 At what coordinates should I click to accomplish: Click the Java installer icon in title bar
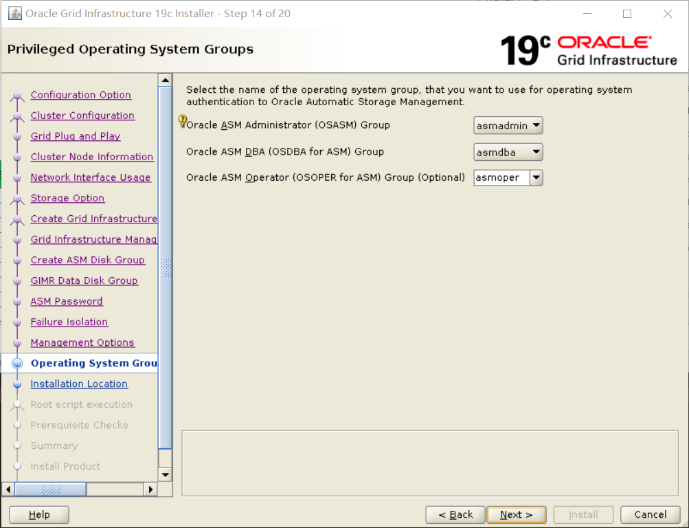[15, 14]
